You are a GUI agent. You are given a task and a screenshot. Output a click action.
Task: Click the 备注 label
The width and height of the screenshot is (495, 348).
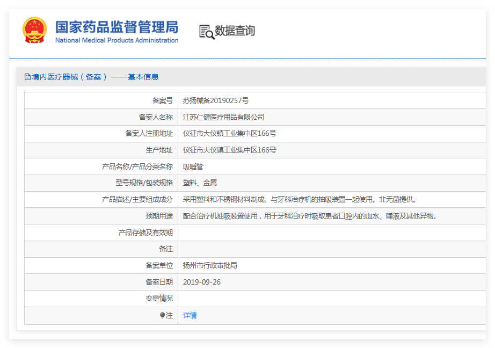[166, 249]
